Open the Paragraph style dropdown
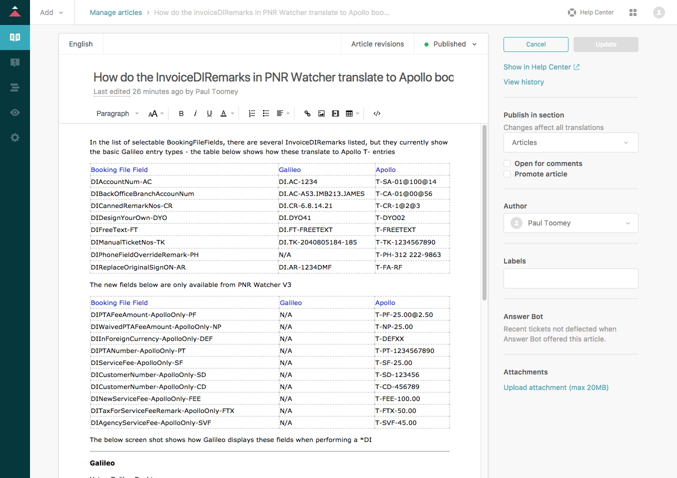 (x=117, y=113)
